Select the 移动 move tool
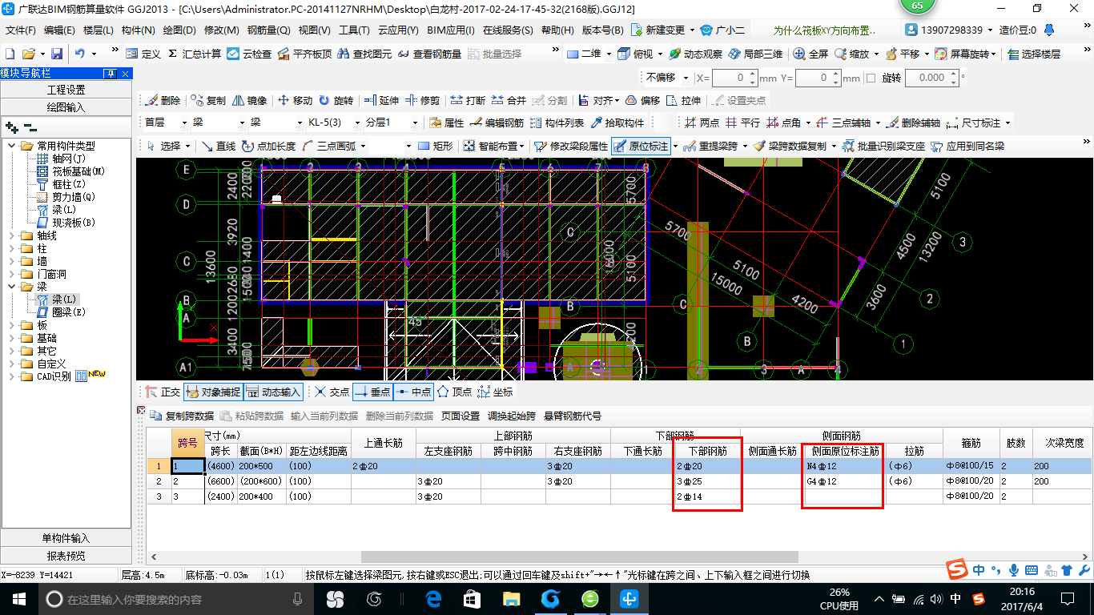Screen dimensions: 1094x615 (295, 100)
